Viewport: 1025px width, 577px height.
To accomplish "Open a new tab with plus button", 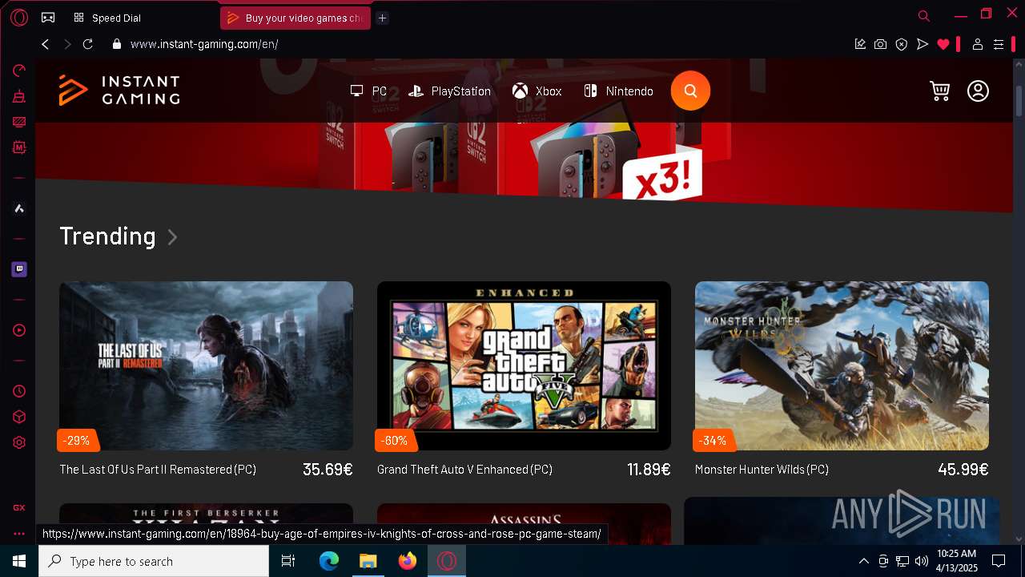I will click(x=383, y=18).
